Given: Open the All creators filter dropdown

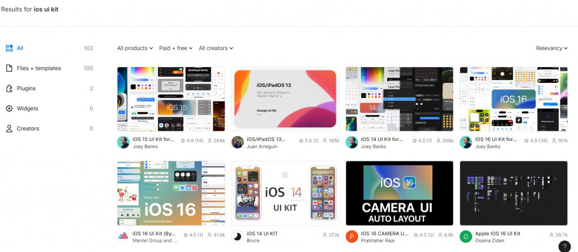Looking at the screenshot, I should tap(216, 48).
